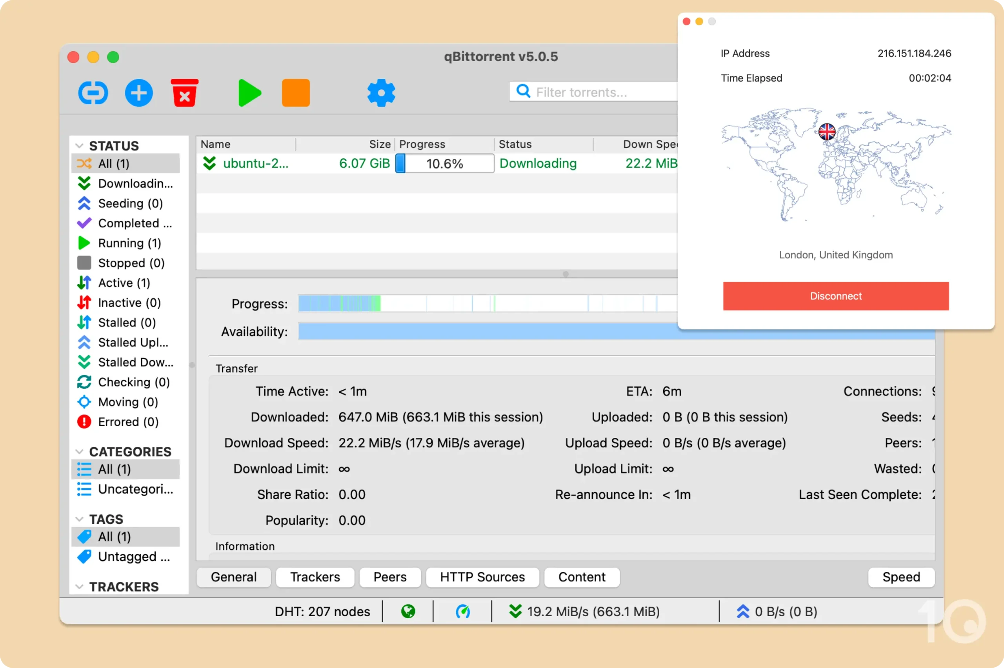
Task: Click the upload speed 0 B/s status
Action: [x=777, y=612]
